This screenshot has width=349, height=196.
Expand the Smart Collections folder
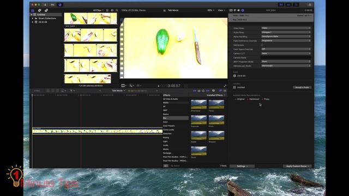tap(33, 18)
